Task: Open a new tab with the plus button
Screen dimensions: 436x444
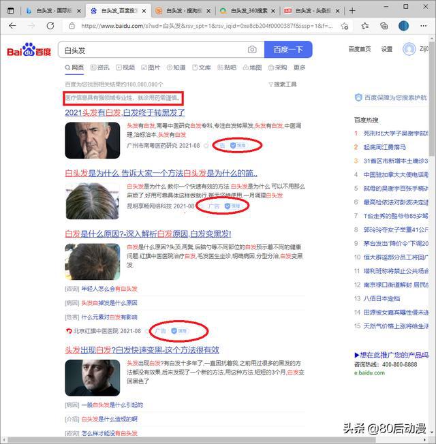Action: [352, 11]
